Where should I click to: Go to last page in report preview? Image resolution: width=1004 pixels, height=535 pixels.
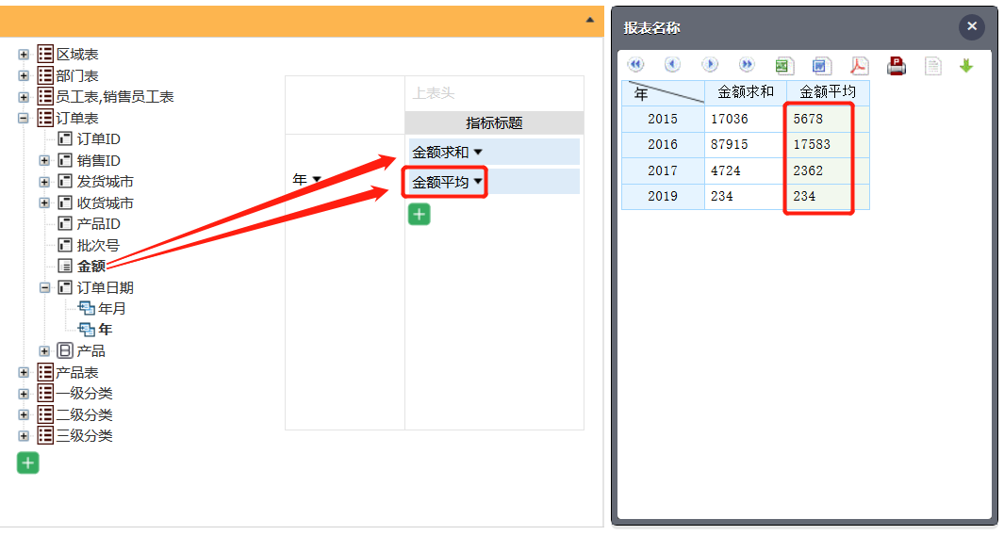[x=747, y=65]
